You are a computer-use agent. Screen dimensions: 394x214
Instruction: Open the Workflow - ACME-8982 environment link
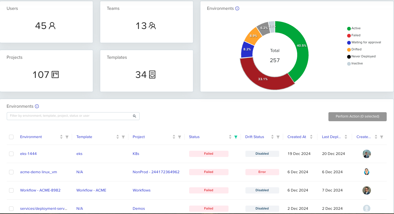pyautogui.click(x=40, y=190)
